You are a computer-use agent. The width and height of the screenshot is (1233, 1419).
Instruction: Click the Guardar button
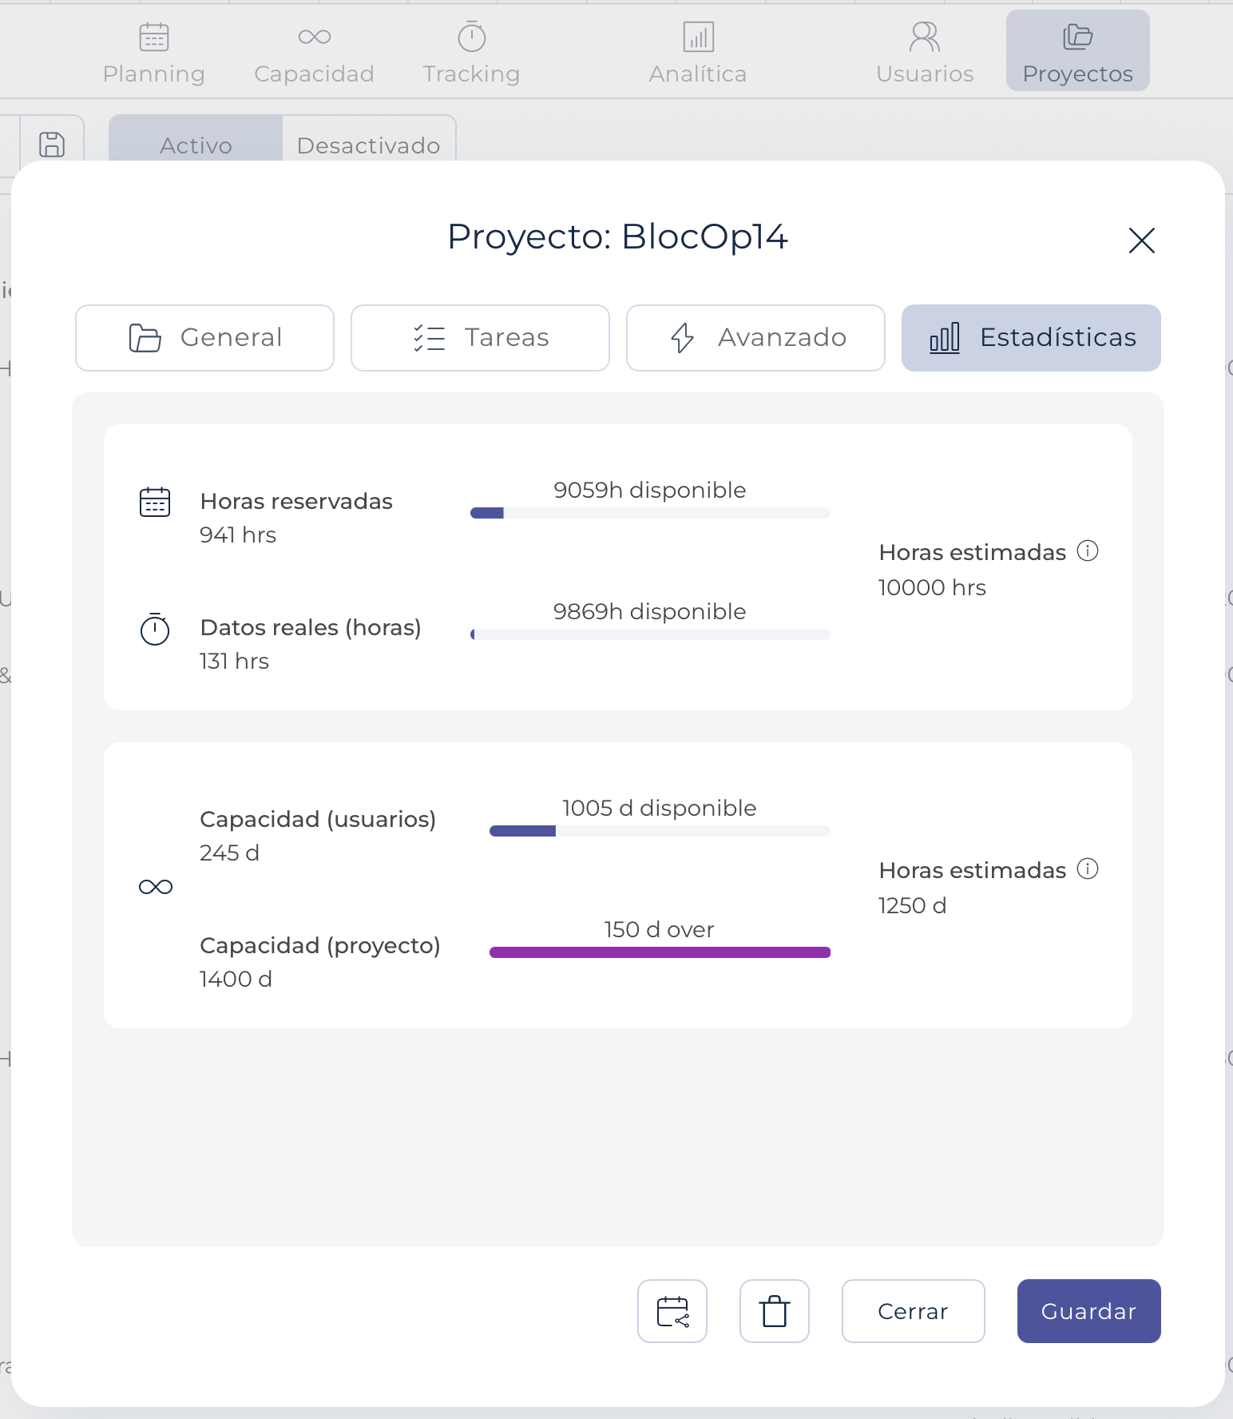coord(1088,1311)
